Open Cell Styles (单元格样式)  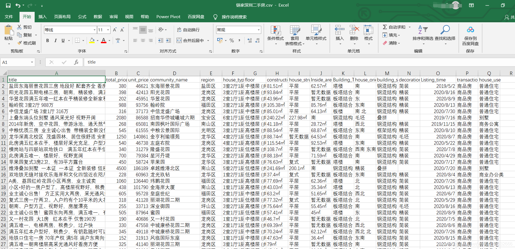tap(316, 35)
